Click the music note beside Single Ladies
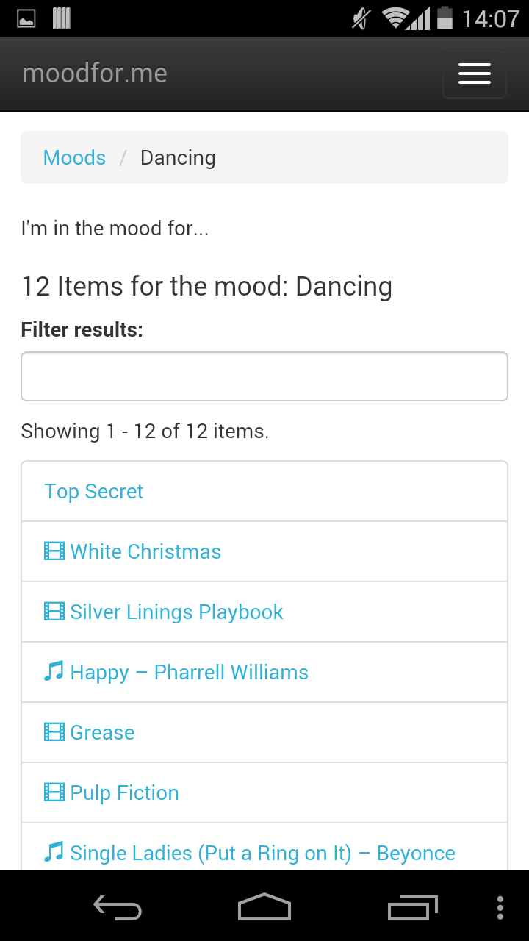The image size is (529, 941). (54, 852)
